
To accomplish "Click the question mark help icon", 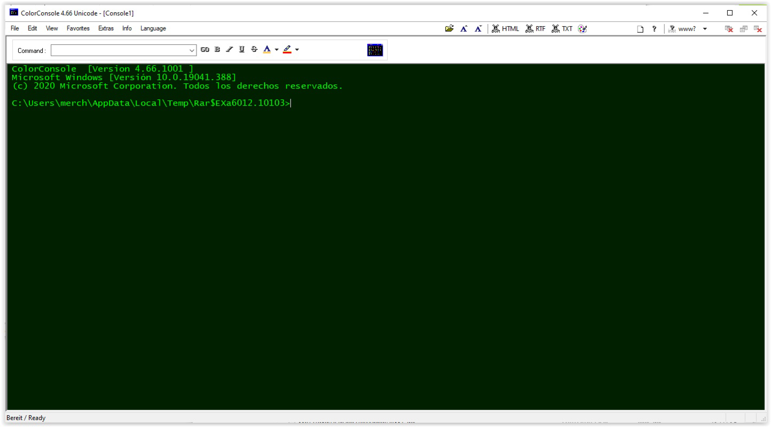I will pos(653,29).
